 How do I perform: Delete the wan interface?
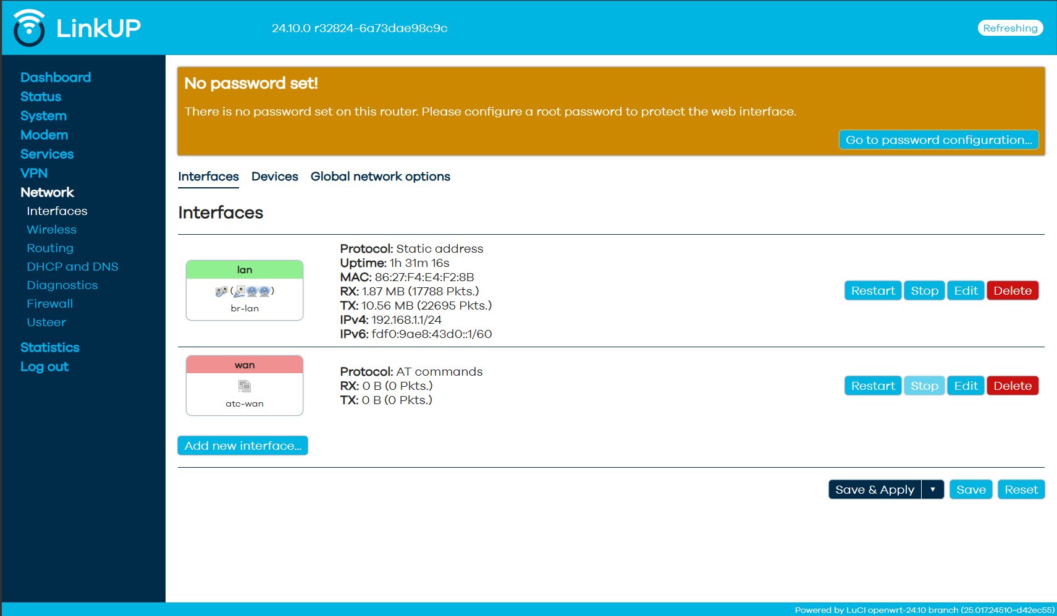(1012, 386)
